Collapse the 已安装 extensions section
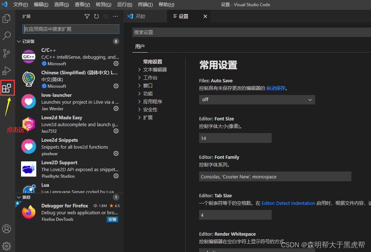The width and height of the screenshot is (371, 252). [x=19, y=41]
